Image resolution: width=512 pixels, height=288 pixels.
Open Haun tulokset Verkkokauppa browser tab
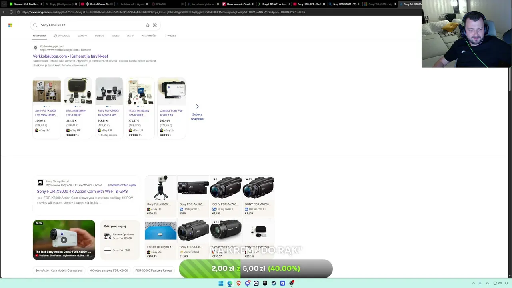point(239,4)
